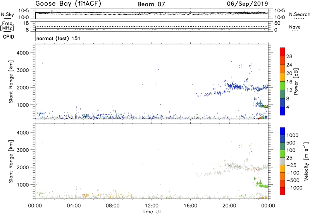Click Velocity colorbar segment between 500 and 1000
This screenshot has width=310, height=214.
(282, 139)
